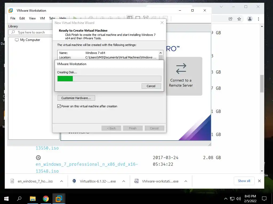Image resolution: width=273 pixels, height=204 pixels.
Task: Toggle Power on this virtual machine after creation
Action: coord(59,106)
